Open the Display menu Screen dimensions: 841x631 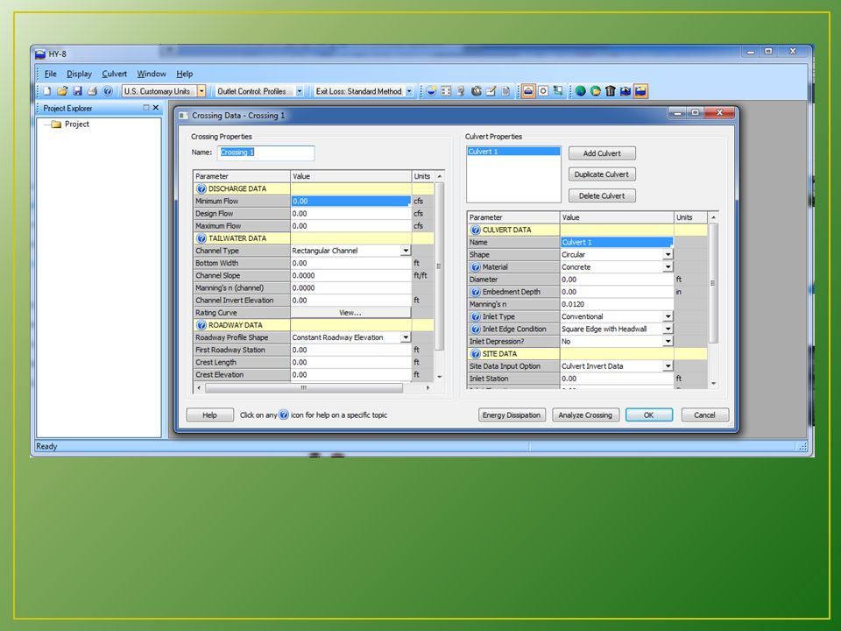click(x=79, y=74)
